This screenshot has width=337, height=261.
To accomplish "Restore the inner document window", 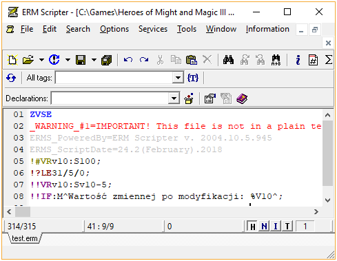I will click(315, 30).
